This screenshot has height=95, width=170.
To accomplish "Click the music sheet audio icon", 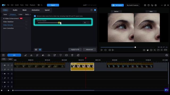I will [x=78, y=55].
